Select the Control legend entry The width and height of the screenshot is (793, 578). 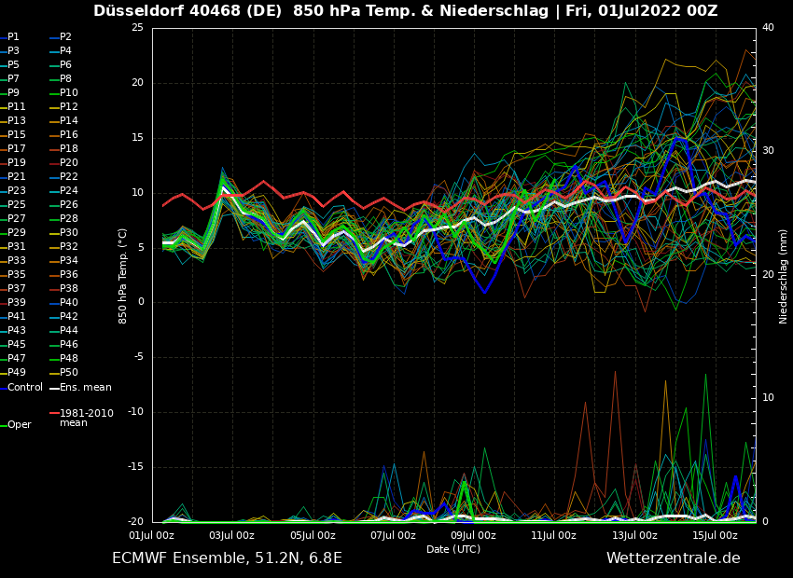[24, 387]
